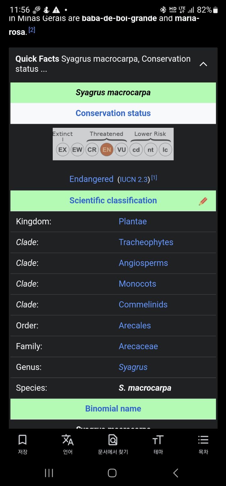Follow the Tracheophytes clade link
The height and width of the screenshot is (486, 226).
pos(146,242)
